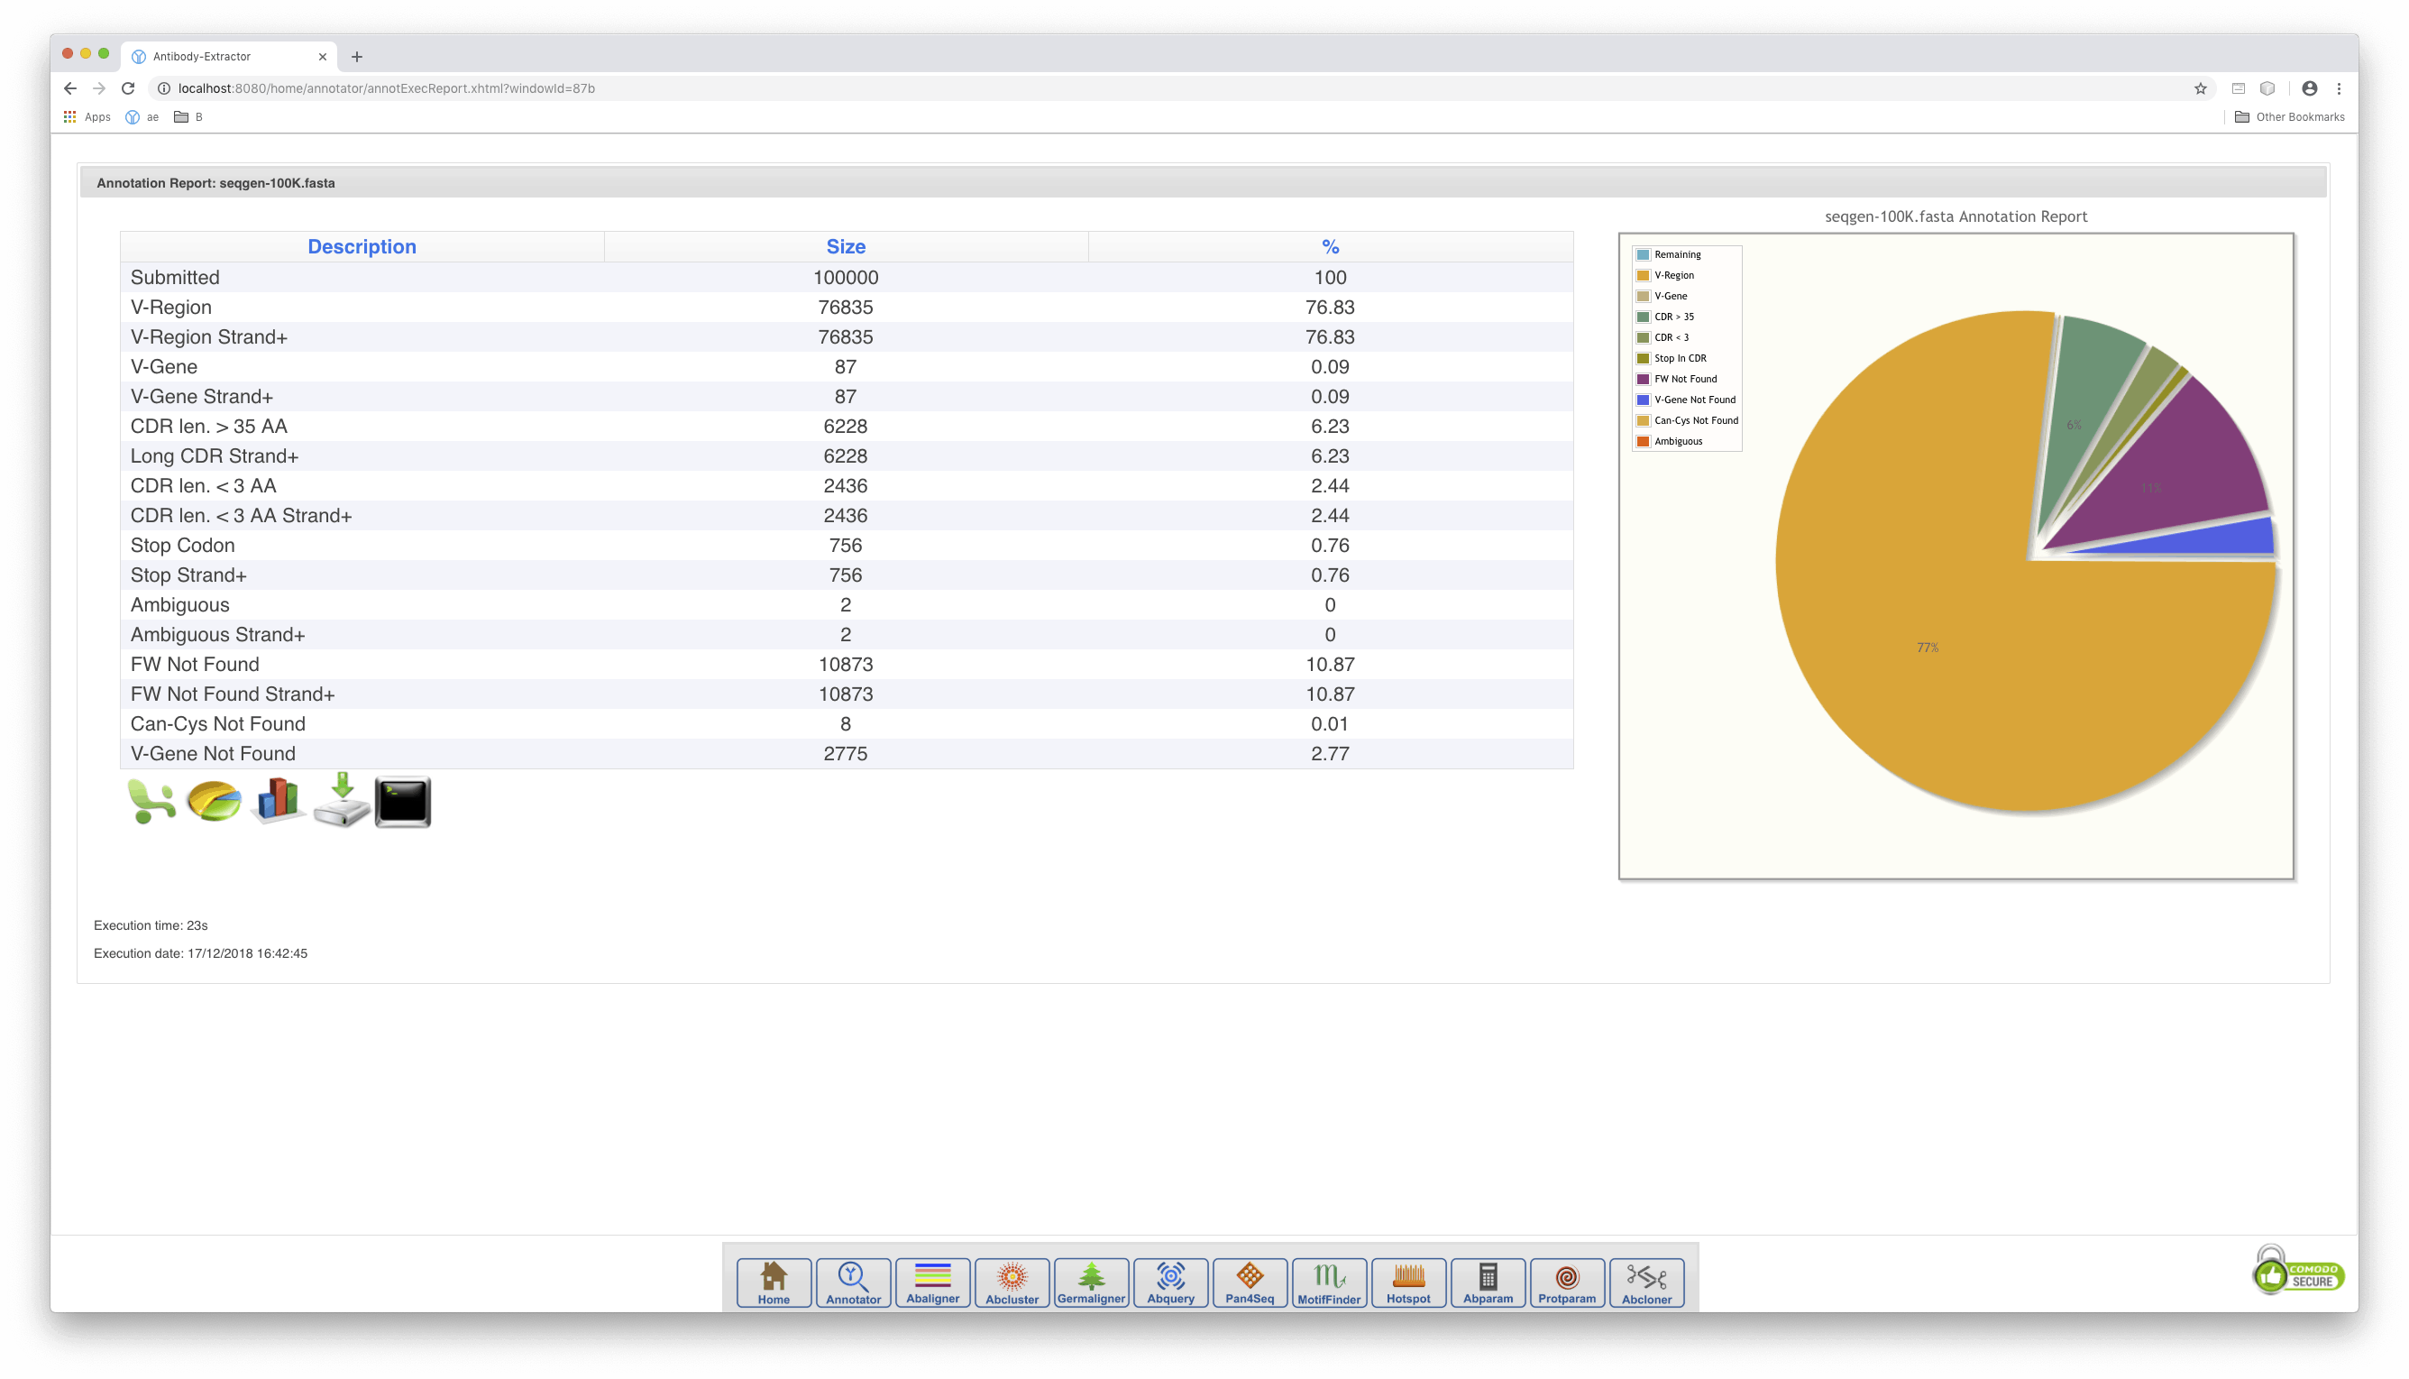Click the V-Region legend color swatch
Screen dimensions: 2409x1379
pos(1644,276)
